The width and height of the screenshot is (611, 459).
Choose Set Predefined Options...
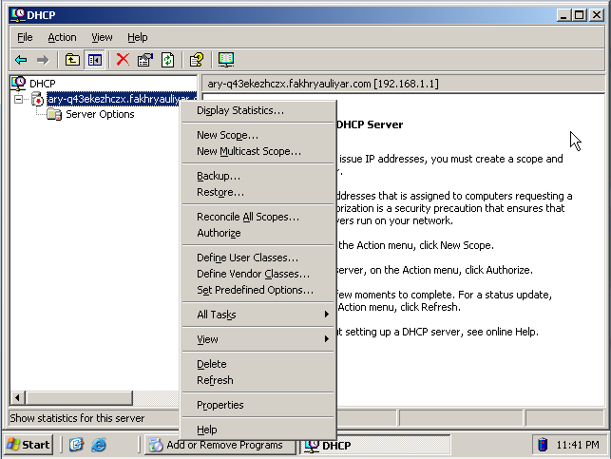click(258, 290)
